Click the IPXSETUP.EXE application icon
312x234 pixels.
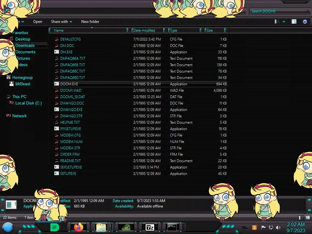coord(56,129)
